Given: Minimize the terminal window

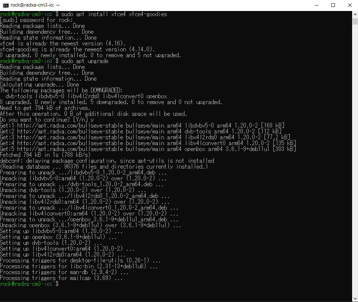Looking at the screenshot, I should tap(316, 5).
